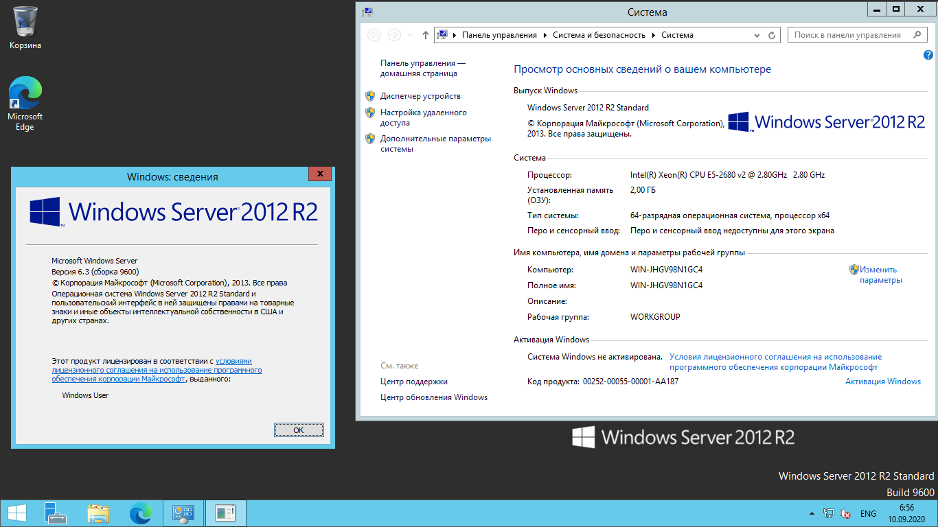Open Настройка удаленного доступа link
Image resolution: width=938 pixels, height=527 pixels.
pyautogui.click(x=424, y=117)
